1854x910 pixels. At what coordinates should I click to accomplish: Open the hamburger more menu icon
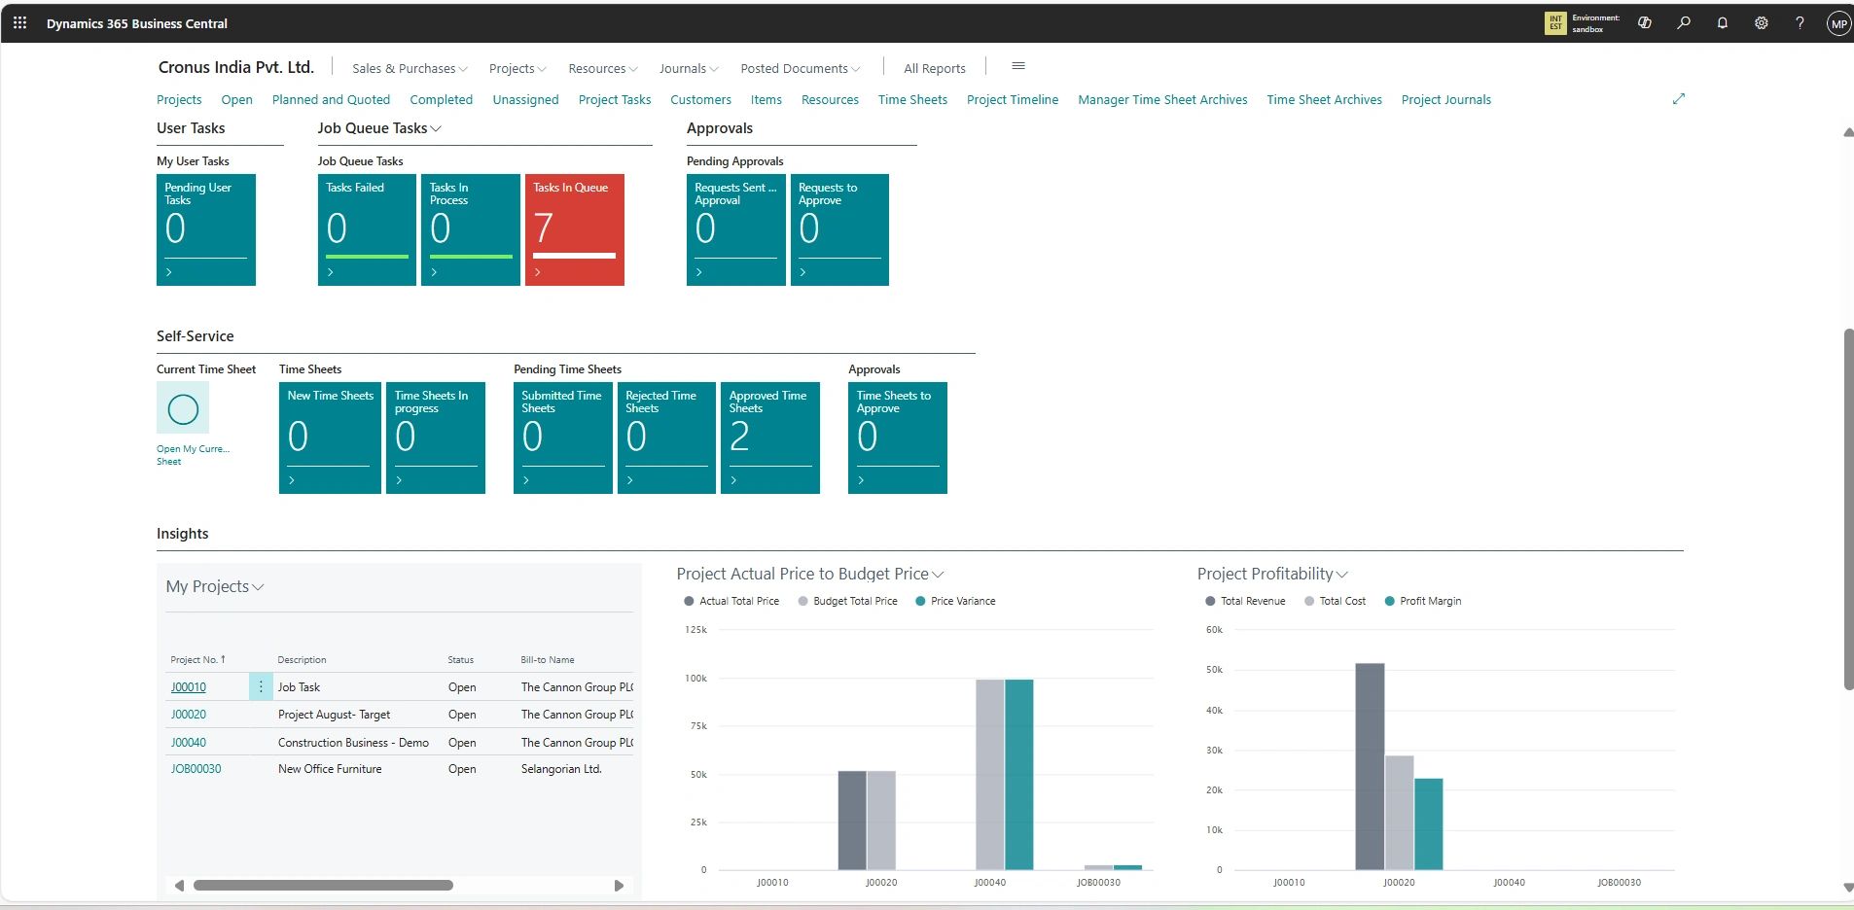click(1018, 66)
